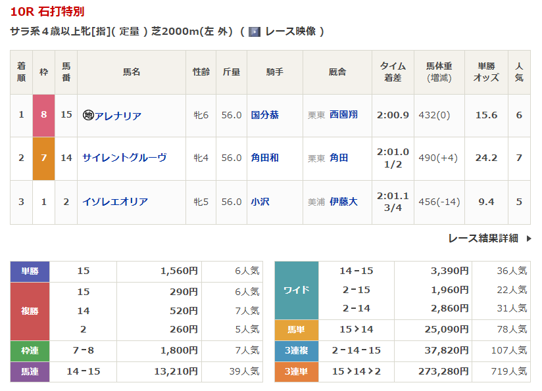Open trainer 角田 stable link
Viewport: 542px width, 391px height.
pyautogui.click(x=339, y=158)
